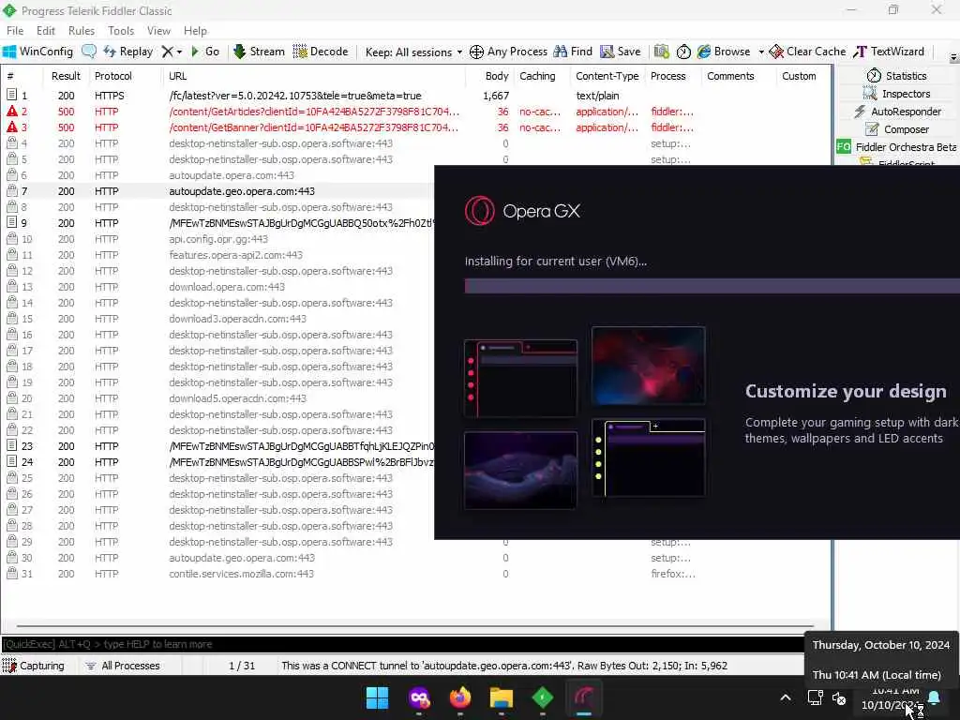
Task: Open the Rules menu
Action: point(82,31)
